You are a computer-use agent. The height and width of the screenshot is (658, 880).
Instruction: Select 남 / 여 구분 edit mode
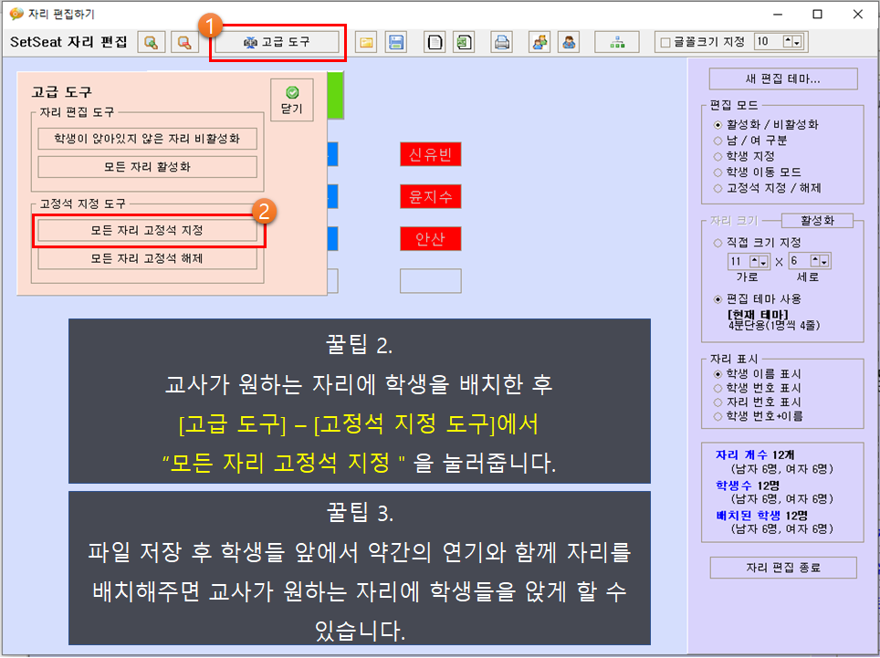coord(750,141)
